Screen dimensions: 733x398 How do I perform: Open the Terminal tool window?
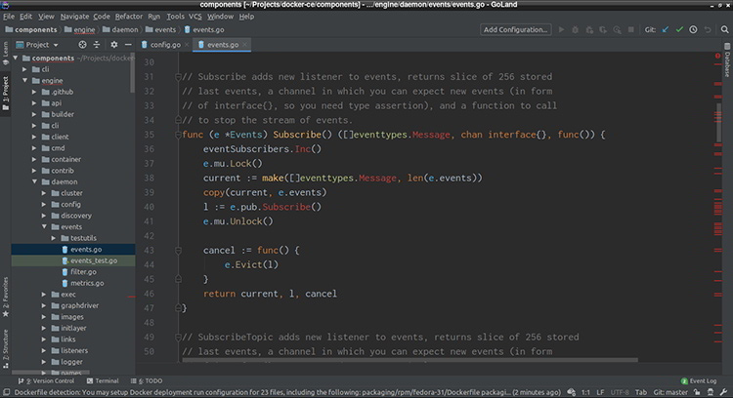click(106, 380)
